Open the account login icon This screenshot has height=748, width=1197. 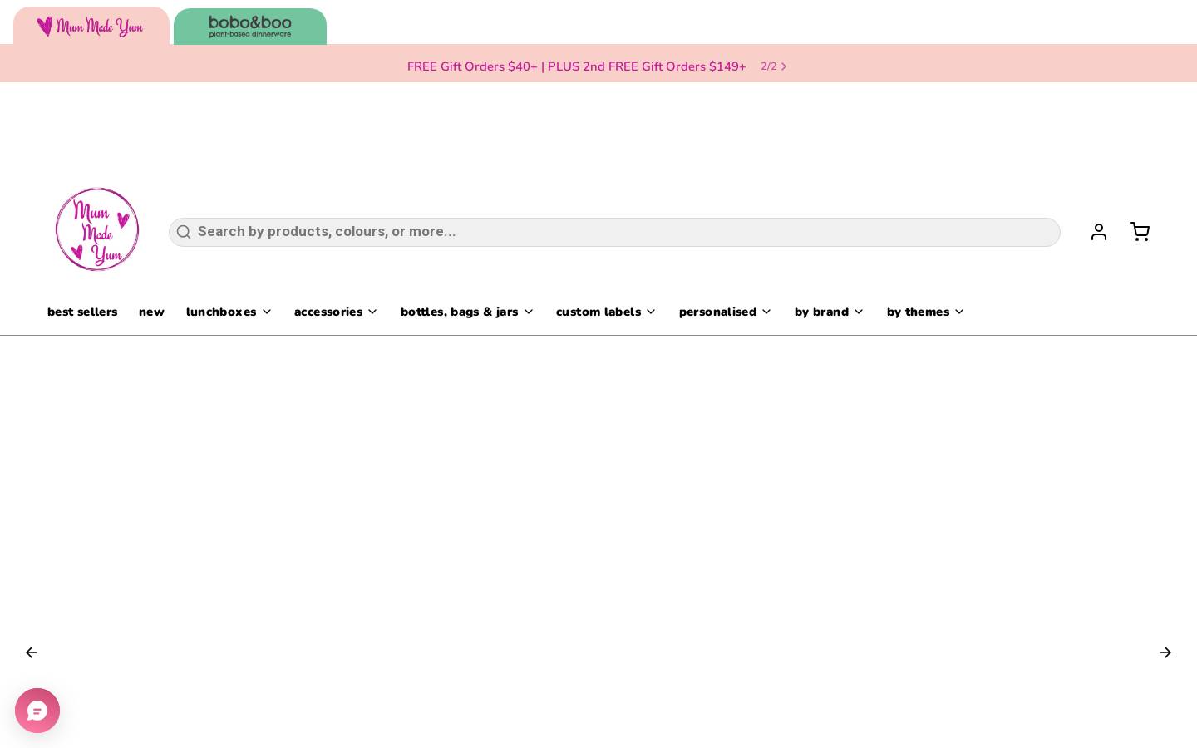click(x=1099, y=232)
